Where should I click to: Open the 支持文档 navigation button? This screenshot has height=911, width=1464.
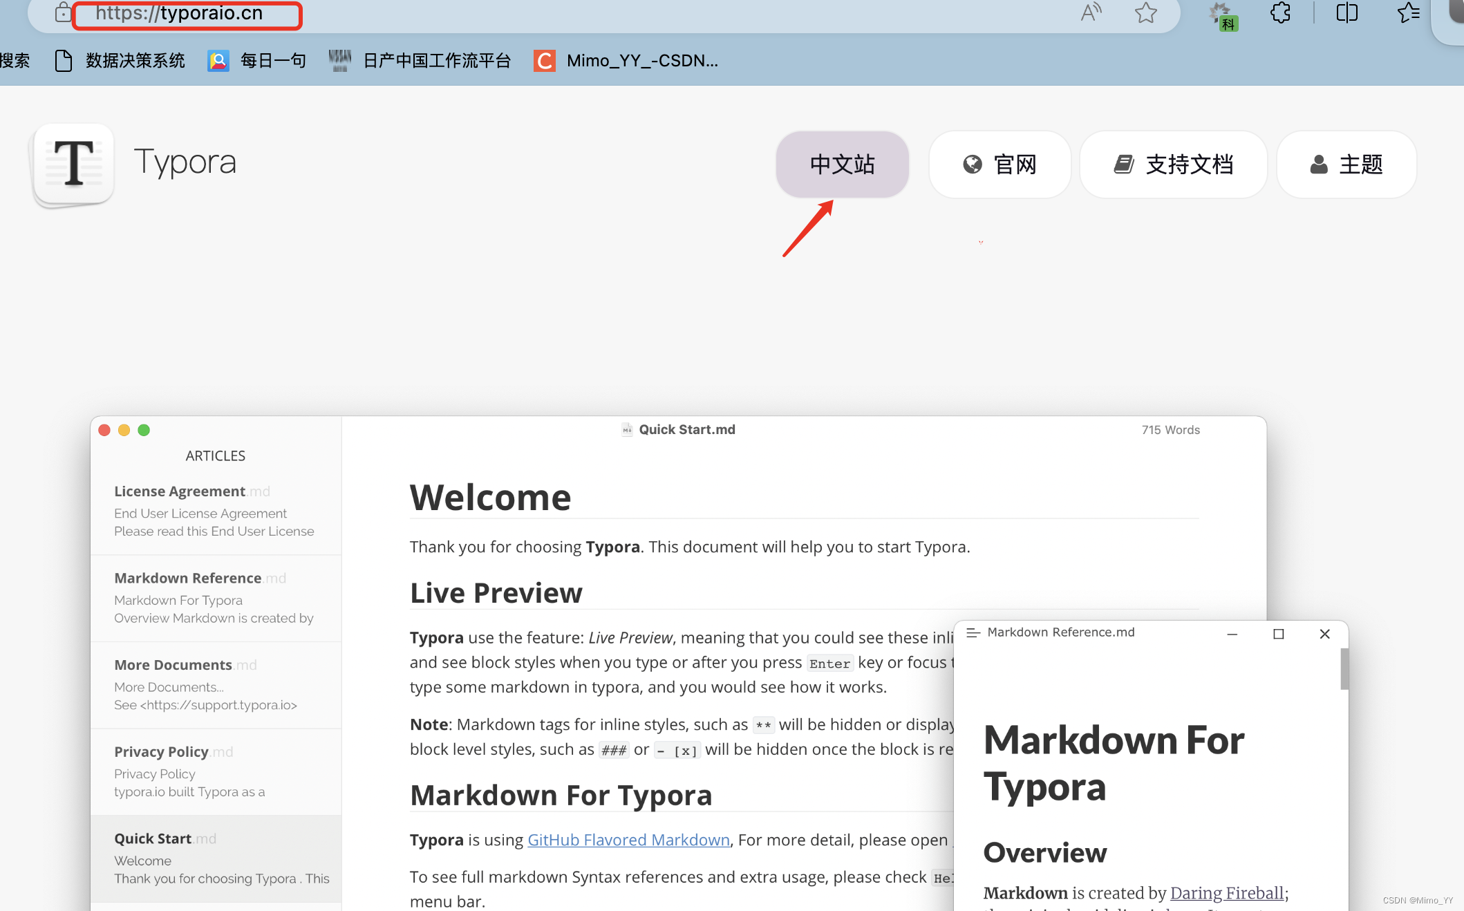click(1173, 165)
